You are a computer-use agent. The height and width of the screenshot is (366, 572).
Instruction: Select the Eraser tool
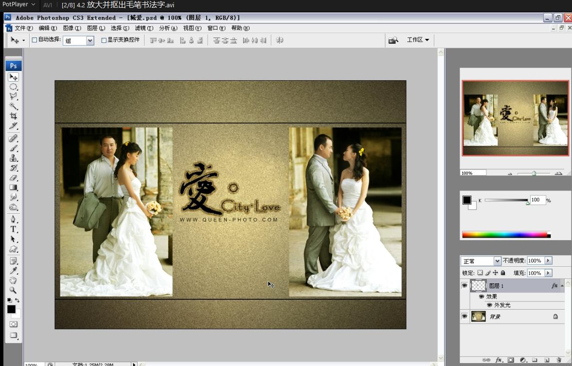(13, 178)
